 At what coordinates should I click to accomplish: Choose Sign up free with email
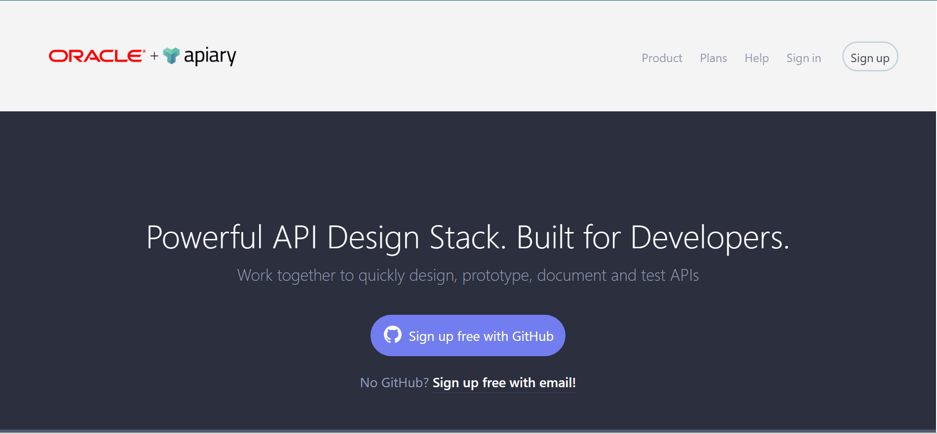point(504,383)
